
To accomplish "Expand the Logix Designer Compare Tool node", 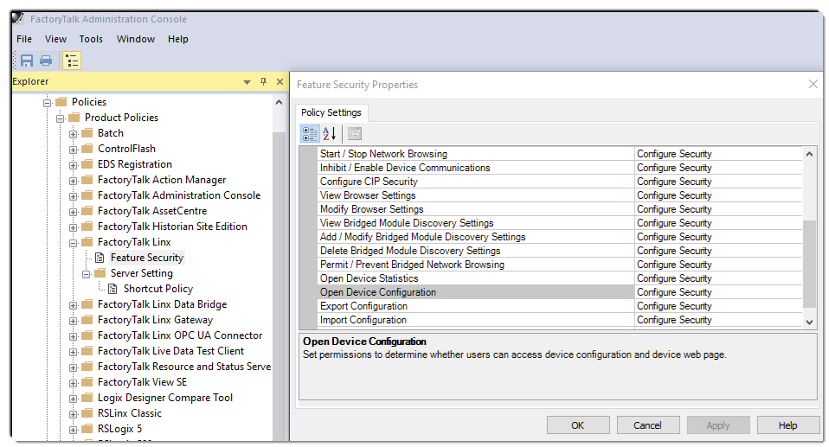I will point(74,399).
